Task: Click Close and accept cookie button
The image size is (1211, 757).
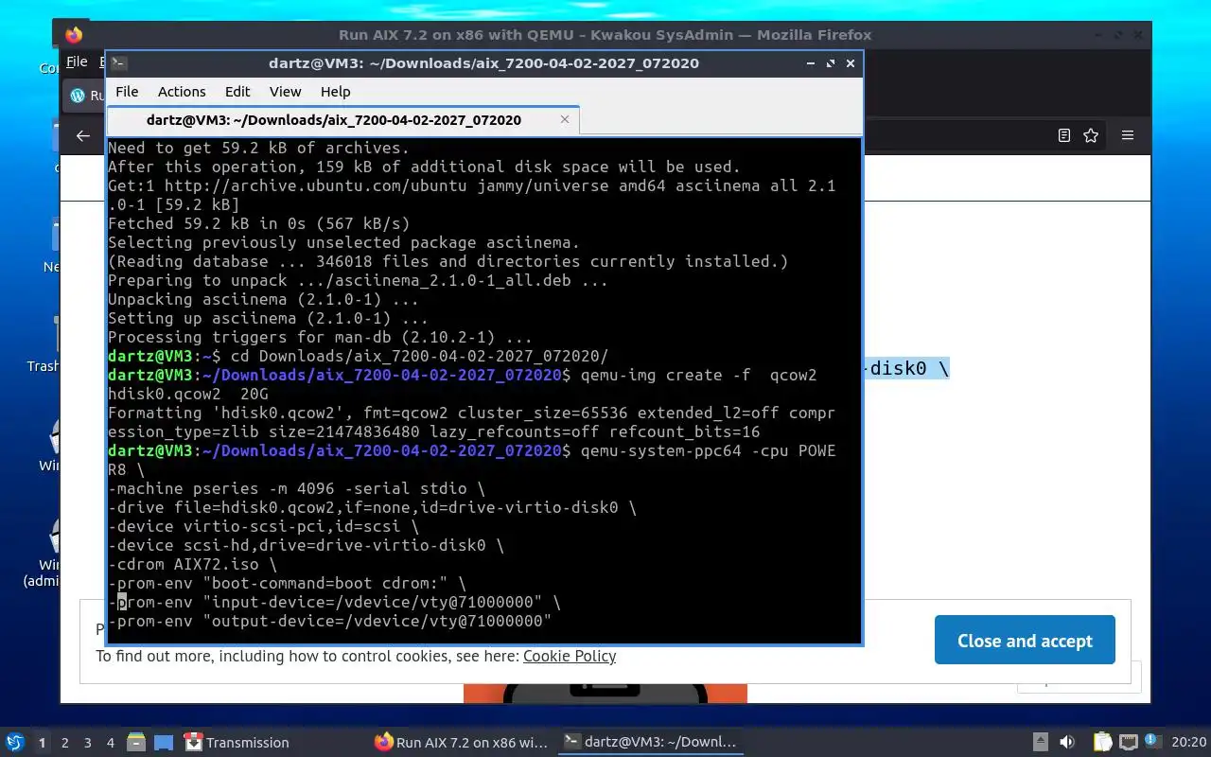Action: (1025, 641)
